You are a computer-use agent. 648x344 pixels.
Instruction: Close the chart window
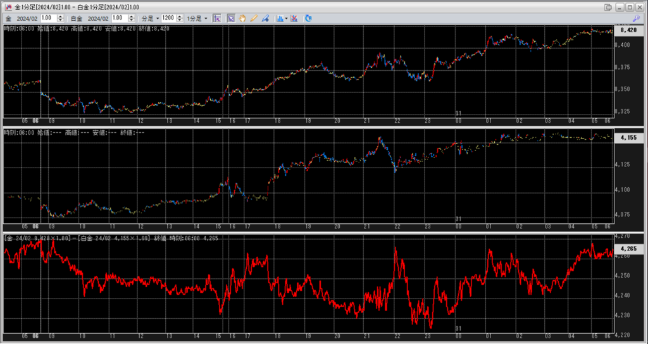click(x=639, y=7)
